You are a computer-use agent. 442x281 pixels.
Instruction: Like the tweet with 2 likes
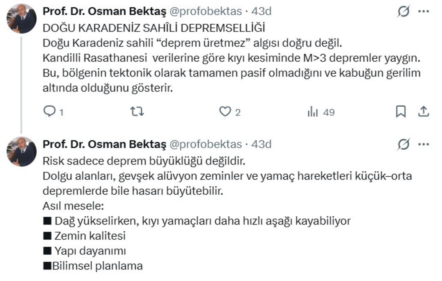coord(225,112)
